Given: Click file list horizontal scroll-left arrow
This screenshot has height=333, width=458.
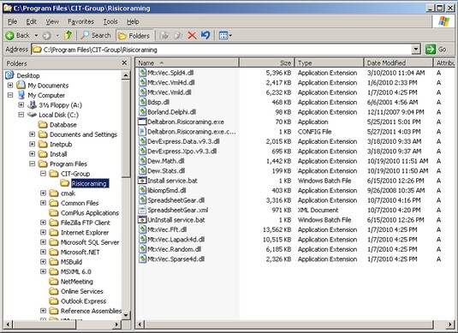Looking at the screenshot, I should [140, 324].
